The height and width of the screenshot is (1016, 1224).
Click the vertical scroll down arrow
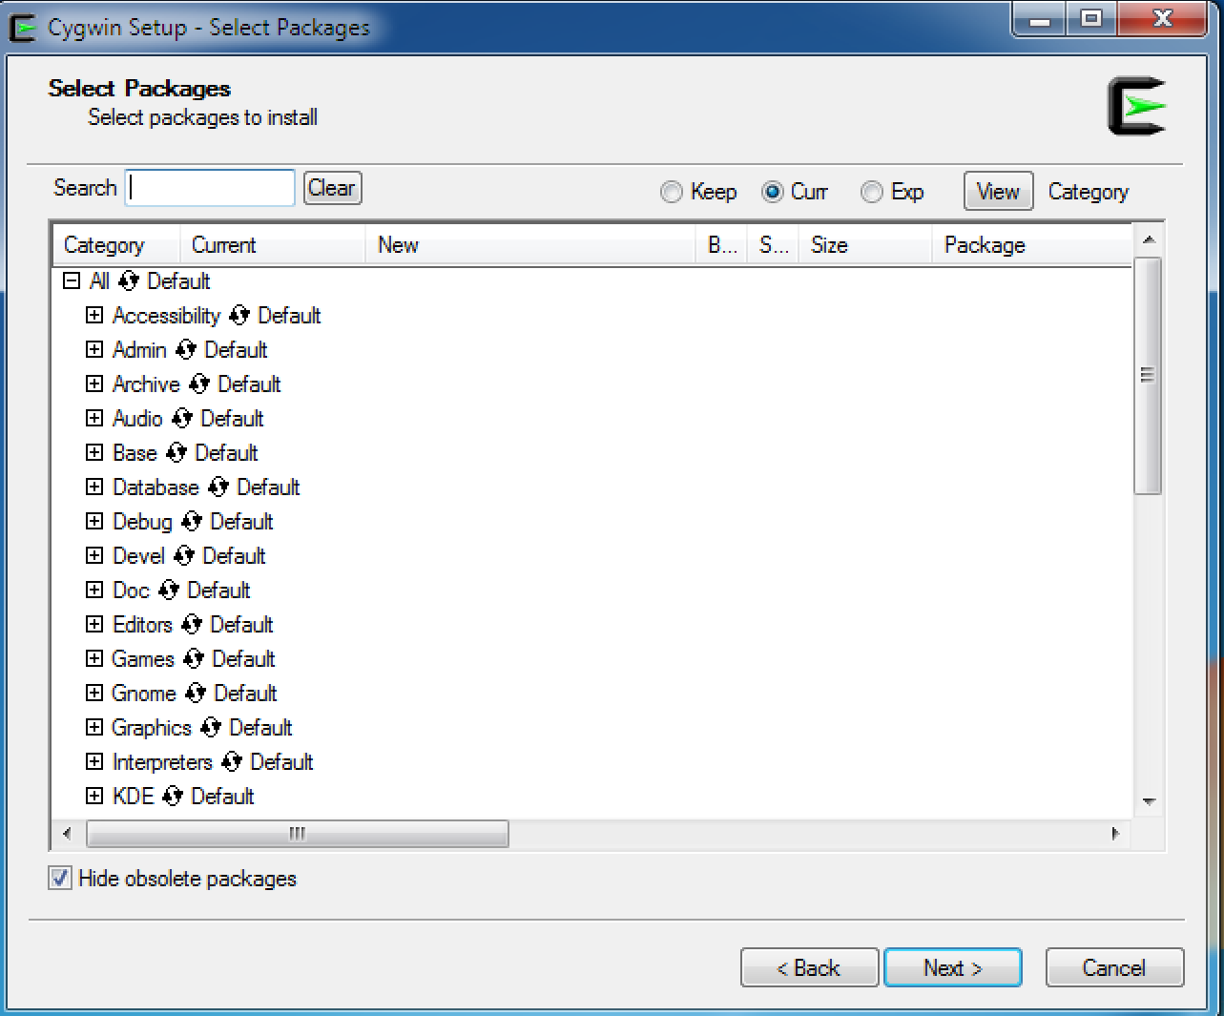1149,802
